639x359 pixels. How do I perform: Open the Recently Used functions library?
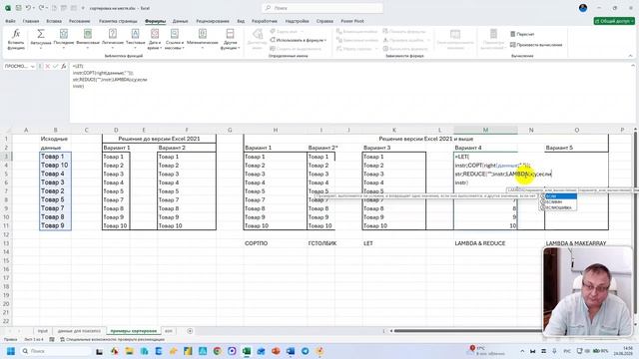64,40
